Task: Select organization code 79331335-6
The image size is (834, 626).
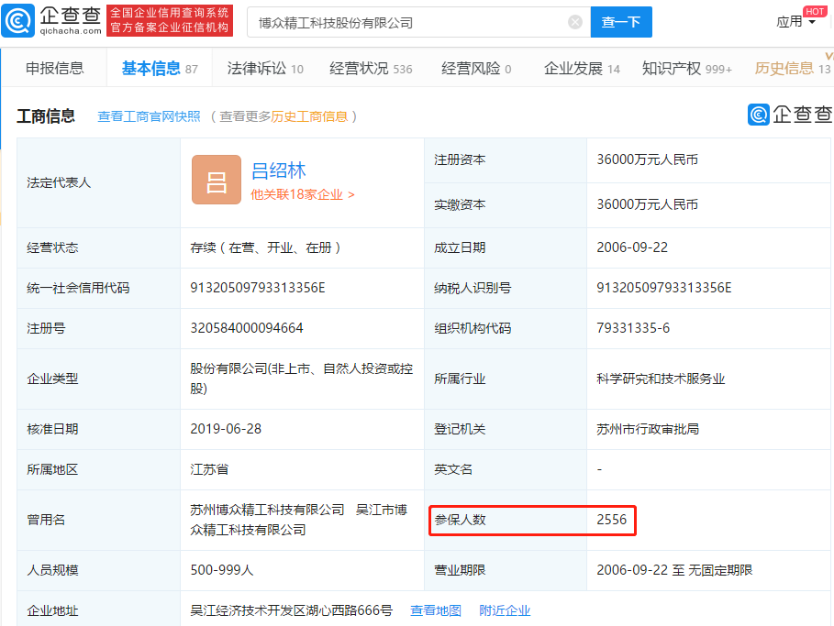Action: [x=633, y=328]
